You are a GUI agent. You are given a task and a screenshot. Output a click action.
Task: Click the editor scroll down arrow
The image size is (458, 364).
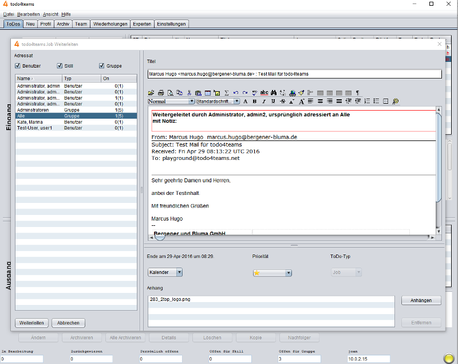439,231
